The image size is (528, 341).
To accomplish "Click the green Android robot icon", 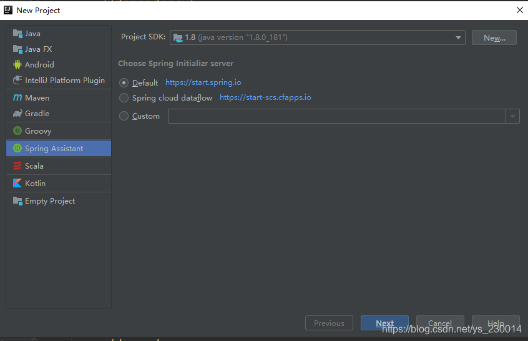I will (x=17, y=64).
